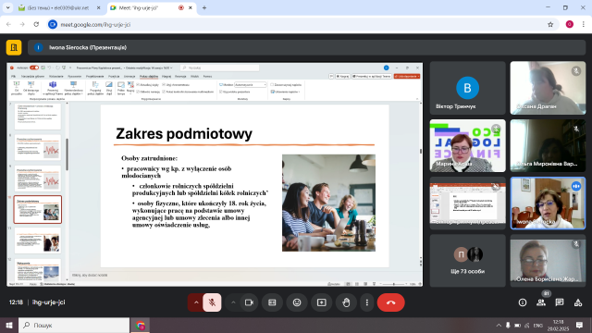Click 'Od początku' slideshow icon
The image size is (592, 333).
[17, 88]
